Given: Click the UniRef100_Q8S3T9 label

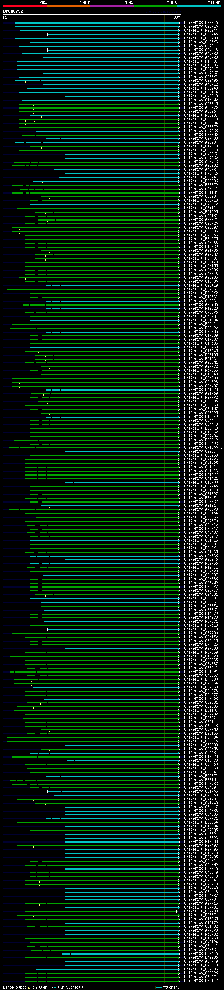Looking at the screenshot, I should [x=201, y=127].
